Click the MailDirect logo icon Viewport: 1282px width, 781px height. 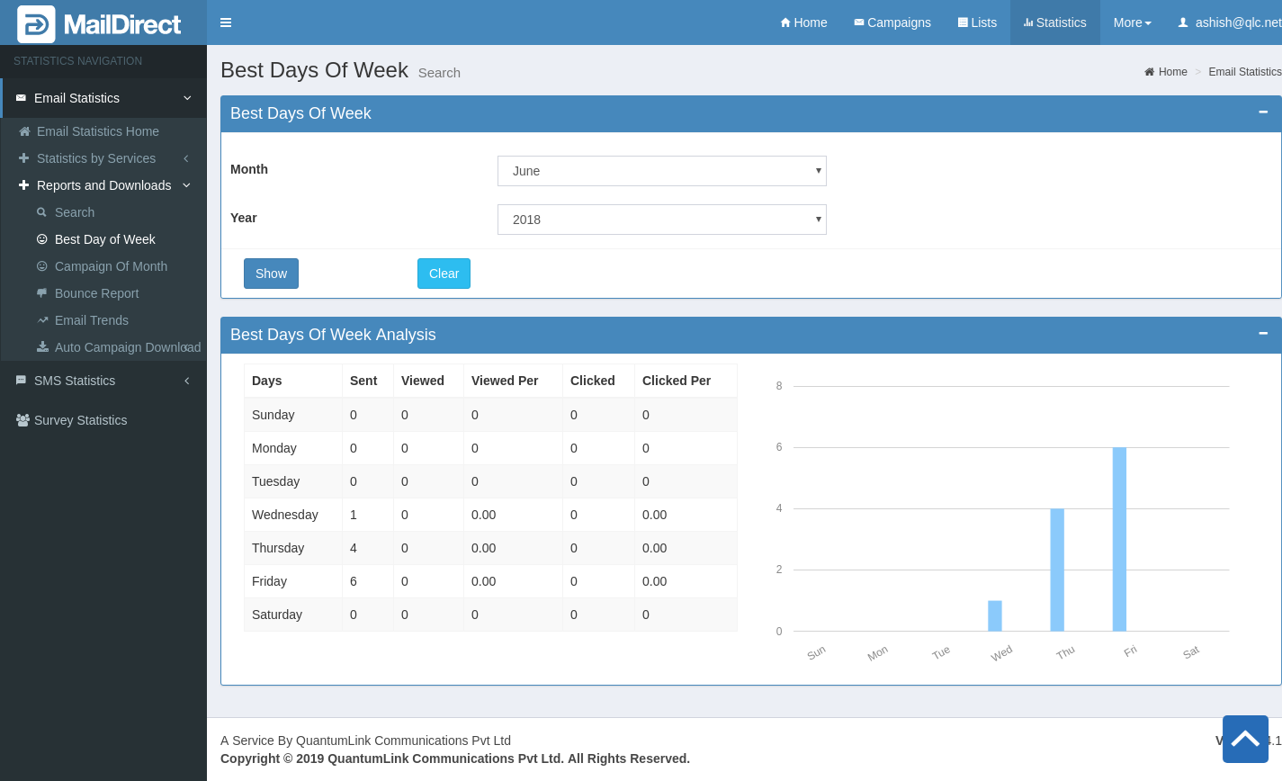(36, 24)
